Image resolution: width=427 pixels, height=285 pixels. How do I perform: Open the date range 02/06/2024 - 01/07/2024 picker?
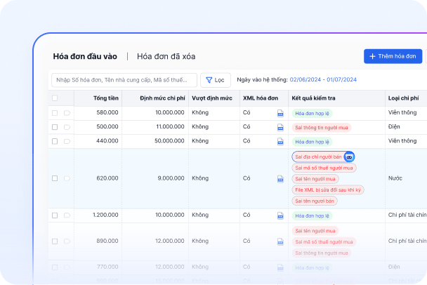pyautogui.click(x=322, y=80)
